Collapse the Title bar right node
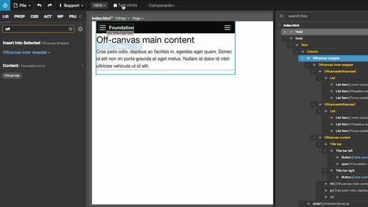The width and height of the screenshot is (368, 207). (325, 171)
